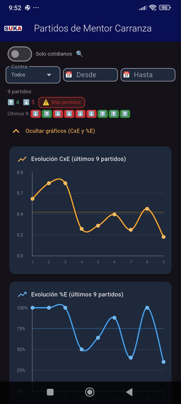Tap the calendar icon in Desde field
The height and width of the screenshot is (404, 181).
pyautogui.click(x=69, y=75)
